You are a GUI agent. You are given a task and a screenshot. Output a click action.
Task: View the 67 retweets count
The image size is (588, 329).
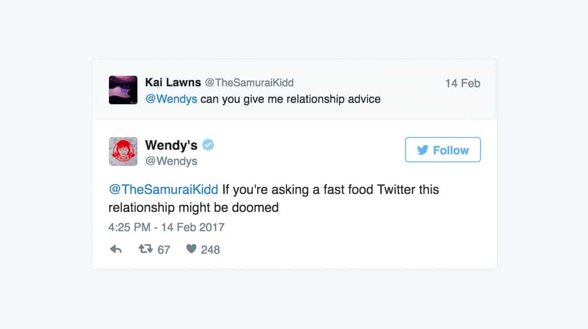tap(163, 250)
